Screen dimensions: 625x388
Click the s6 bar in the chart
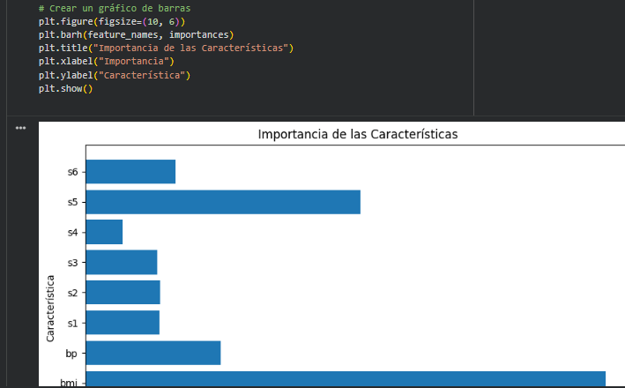coord(130,171)
